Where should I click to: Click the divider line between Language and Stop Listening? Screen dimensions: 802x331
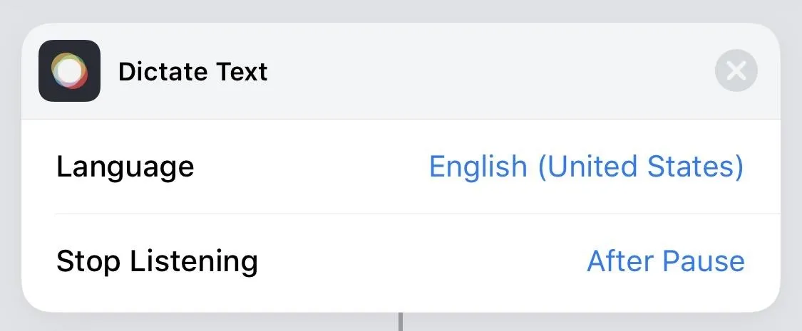[x=418, y=214]
